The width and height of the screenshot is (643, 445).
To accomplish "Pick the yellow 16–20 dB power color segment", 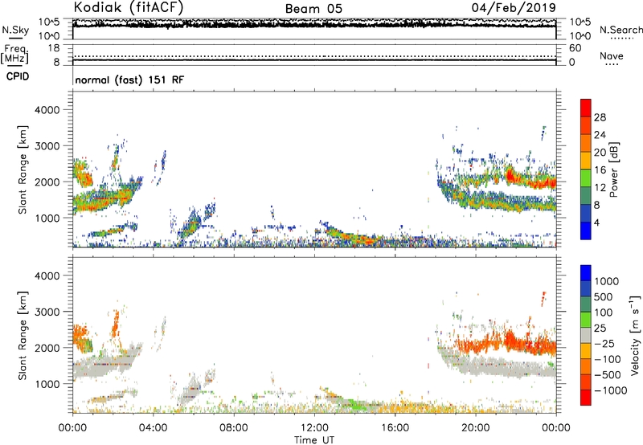I will (x=586, y=161).
